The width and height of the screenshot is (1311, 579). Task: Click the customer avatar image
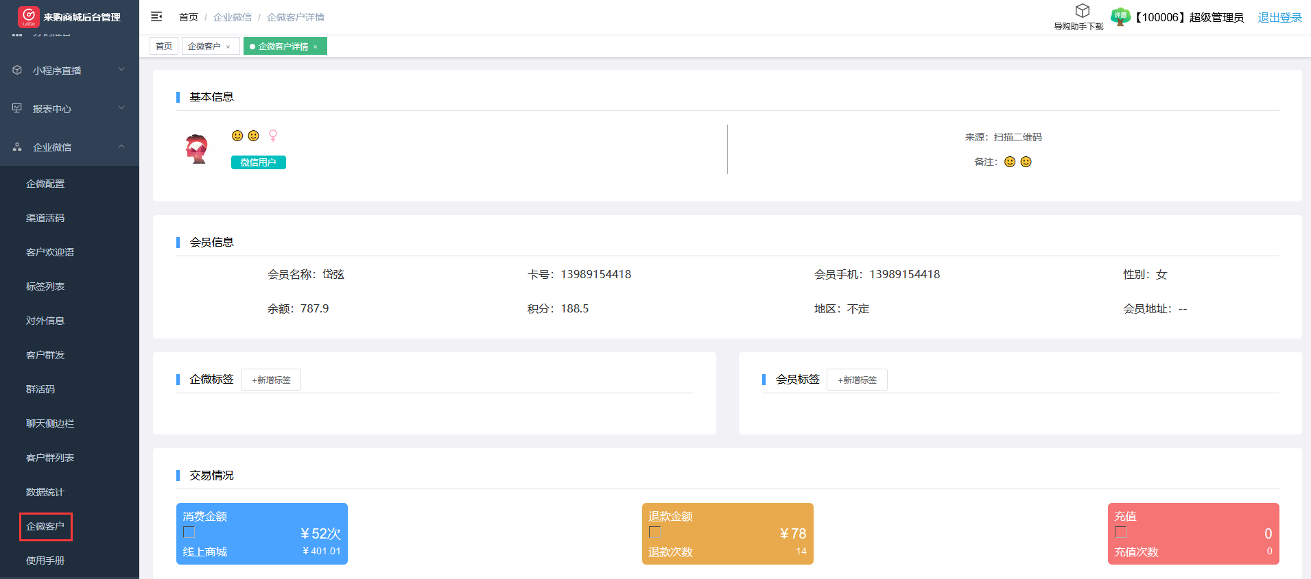(x=197, y=149)
